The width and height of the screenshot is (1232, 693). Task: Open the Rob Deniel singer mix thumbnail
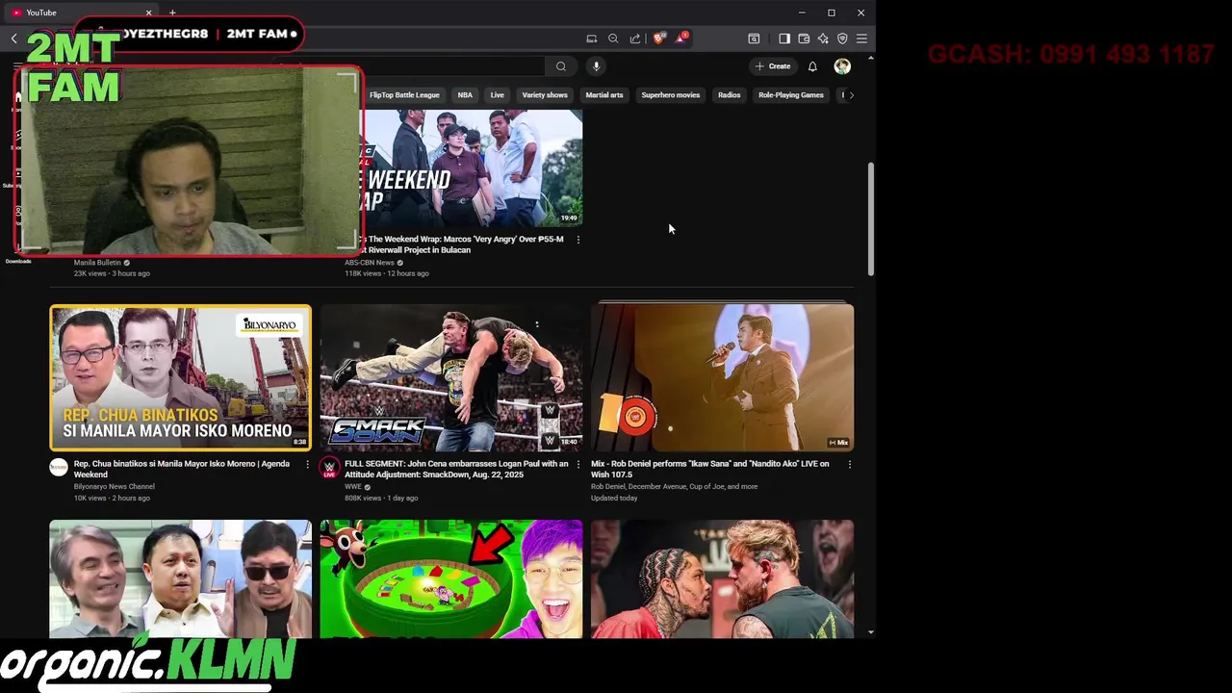click(722, 377)
